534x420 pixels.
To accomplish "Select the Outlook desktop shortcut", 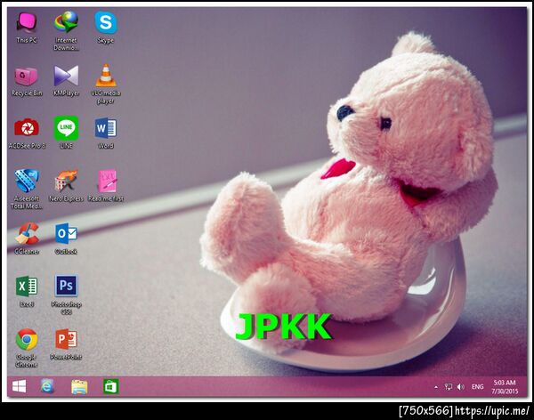I will 66,238.
